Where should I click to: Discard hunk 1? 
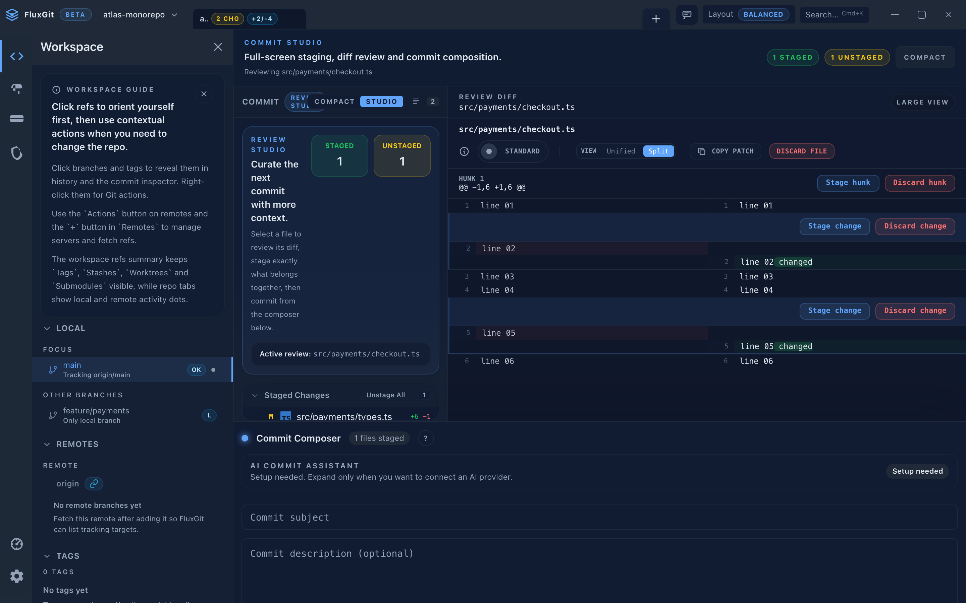(920, 183)
